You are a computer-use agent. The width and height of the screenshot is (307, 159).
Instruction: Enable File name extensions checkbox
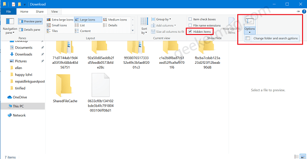pyautogui.click(x=190, y=25)
